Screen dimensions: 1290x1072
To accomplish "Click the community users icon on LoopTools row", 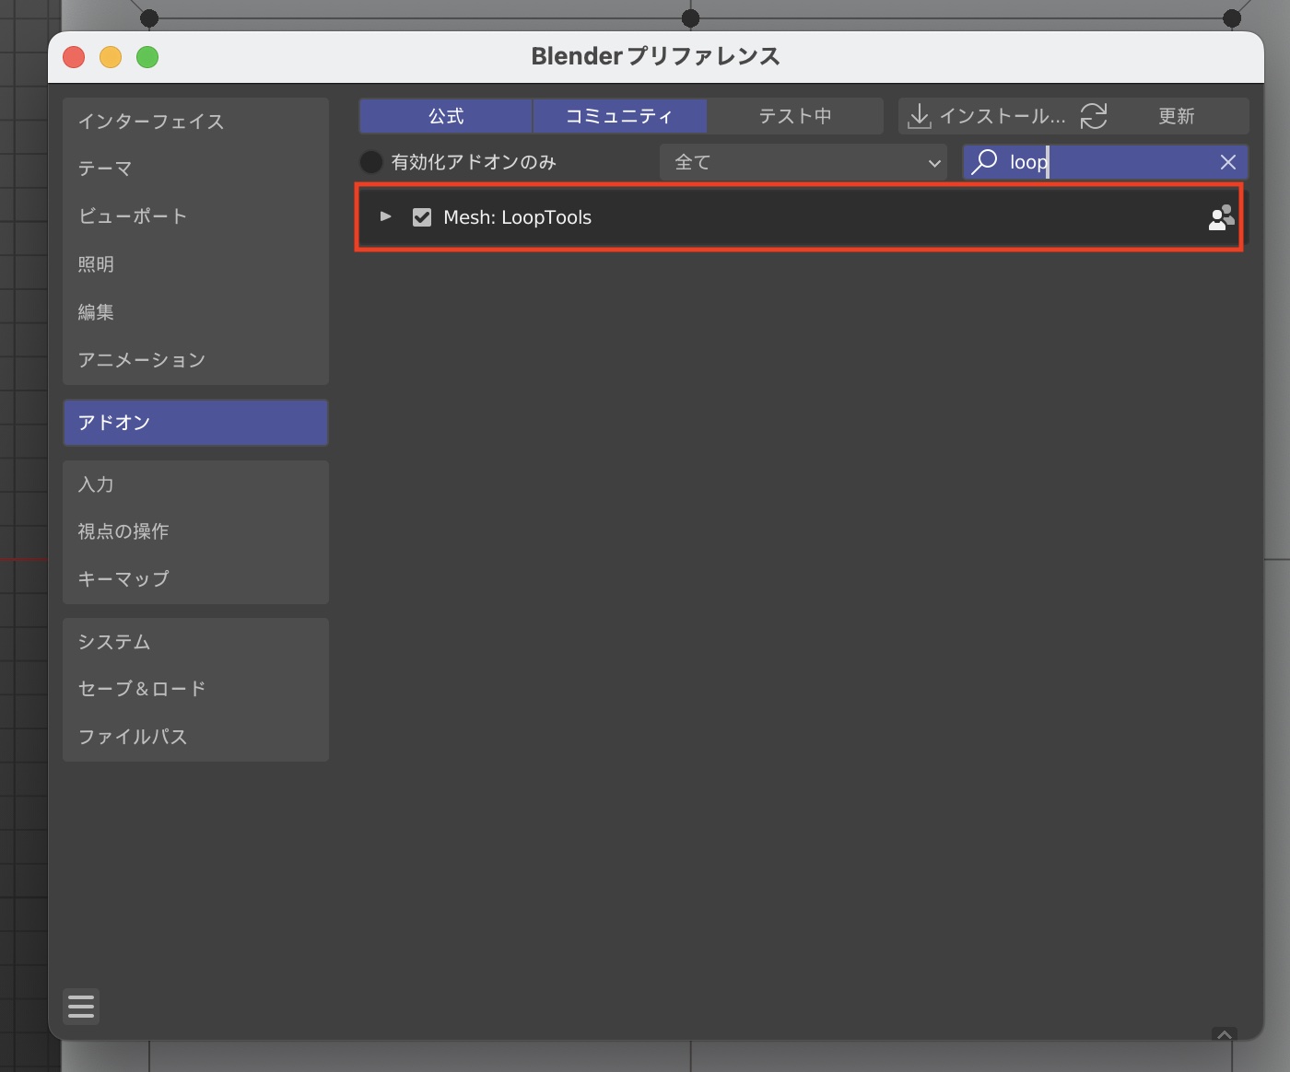I will [1221, 217].
